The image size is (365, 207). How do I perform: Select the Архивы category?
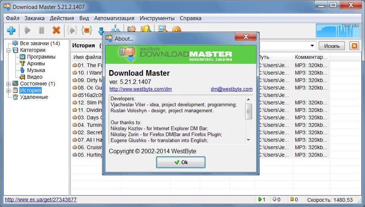coord(36,64)
